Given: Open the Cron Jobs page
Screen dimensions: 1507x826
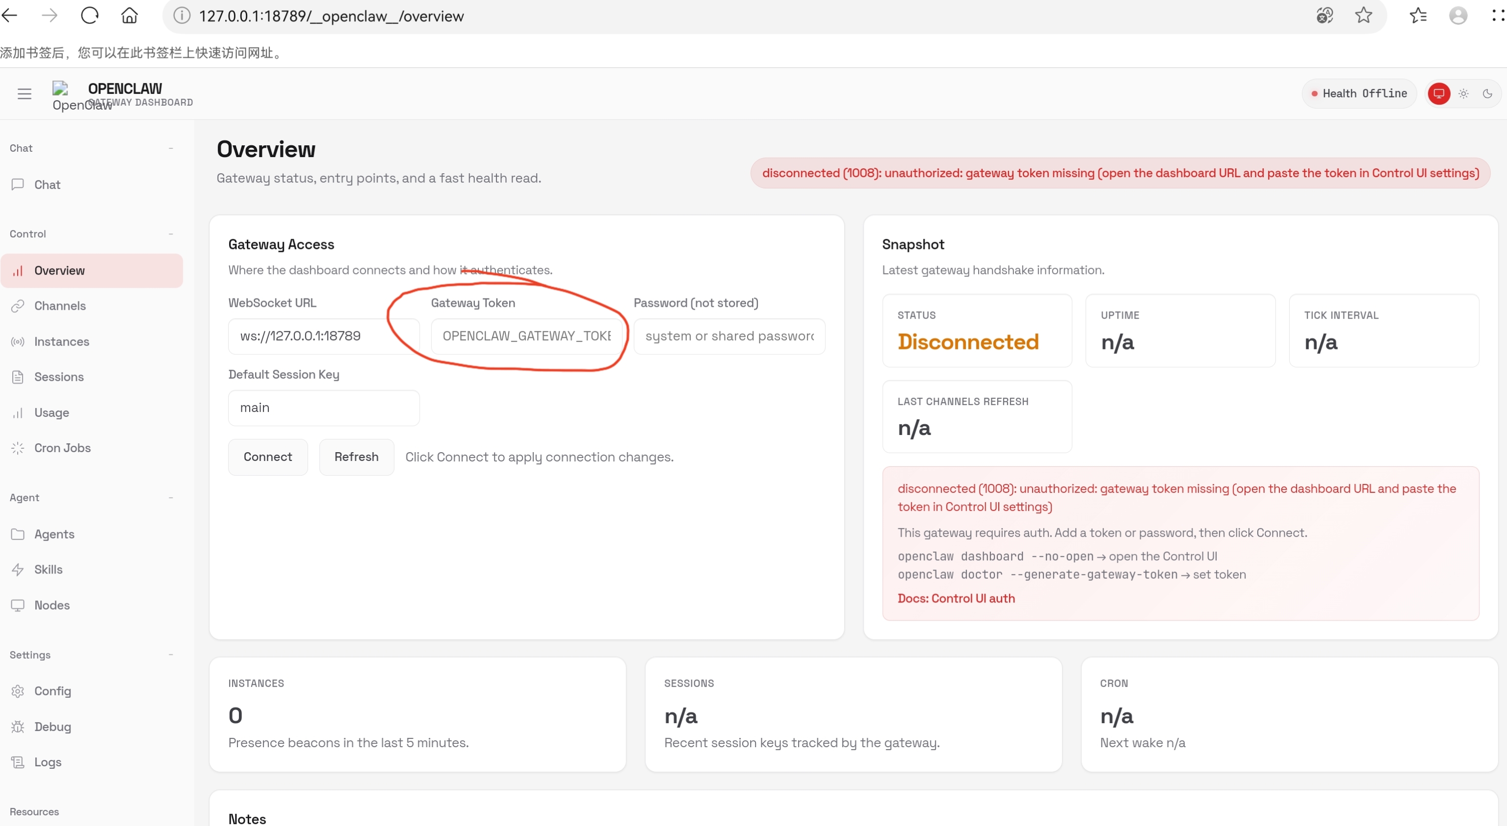Looking at the screenshot, I should pyautogui.click(x=62, y=448).
